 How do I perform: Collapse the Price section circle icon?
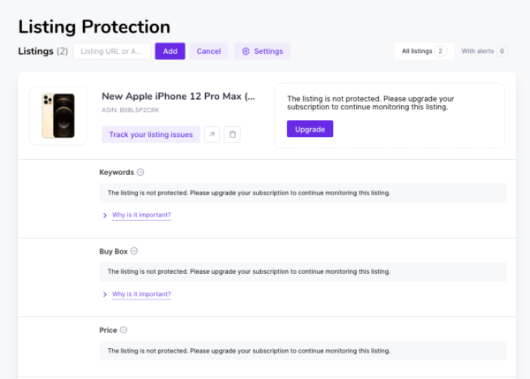click(124, 330)
